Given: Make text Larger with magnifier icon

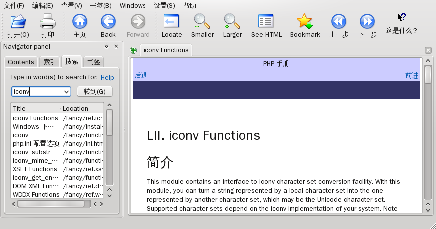Looking at the screenshot, I should pos(232,22).
